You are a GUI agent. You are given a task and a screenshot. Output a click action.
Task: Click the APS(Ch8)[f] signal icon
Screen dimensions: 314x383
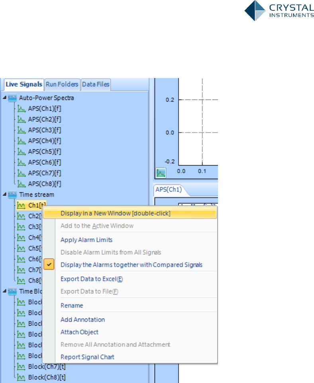[22, 184]
